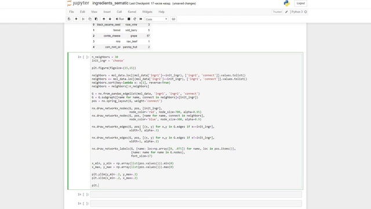The image size is (371, 209).
Task: Click the Logout button
Action: 300,3
